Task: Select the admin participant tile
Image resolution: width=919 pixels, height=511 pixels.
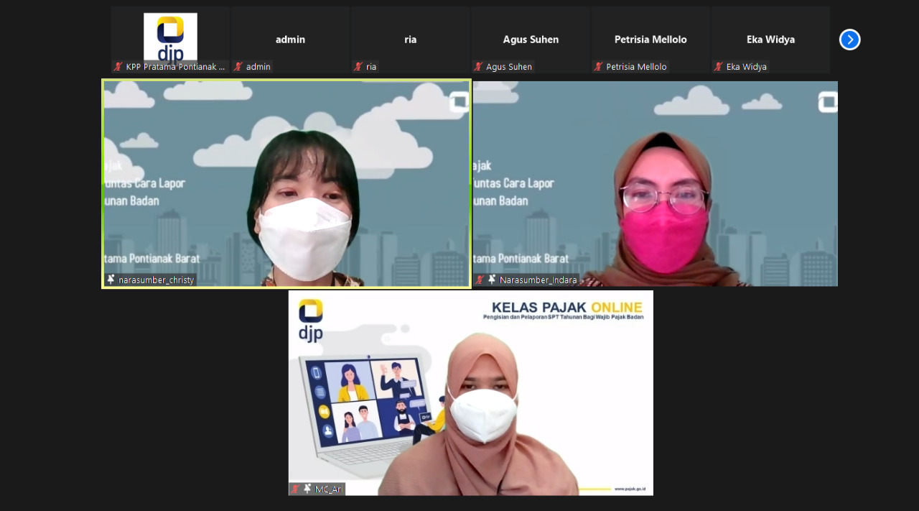Action: click(290, 40)
